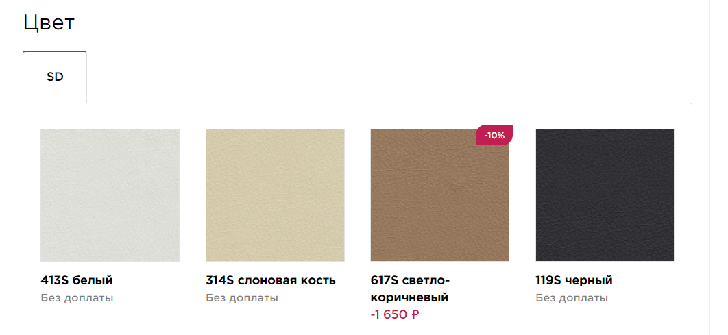Screen dimensions: 728x335
Task: Choose the ivory 314S leather swatch
Action: point(276,195)
